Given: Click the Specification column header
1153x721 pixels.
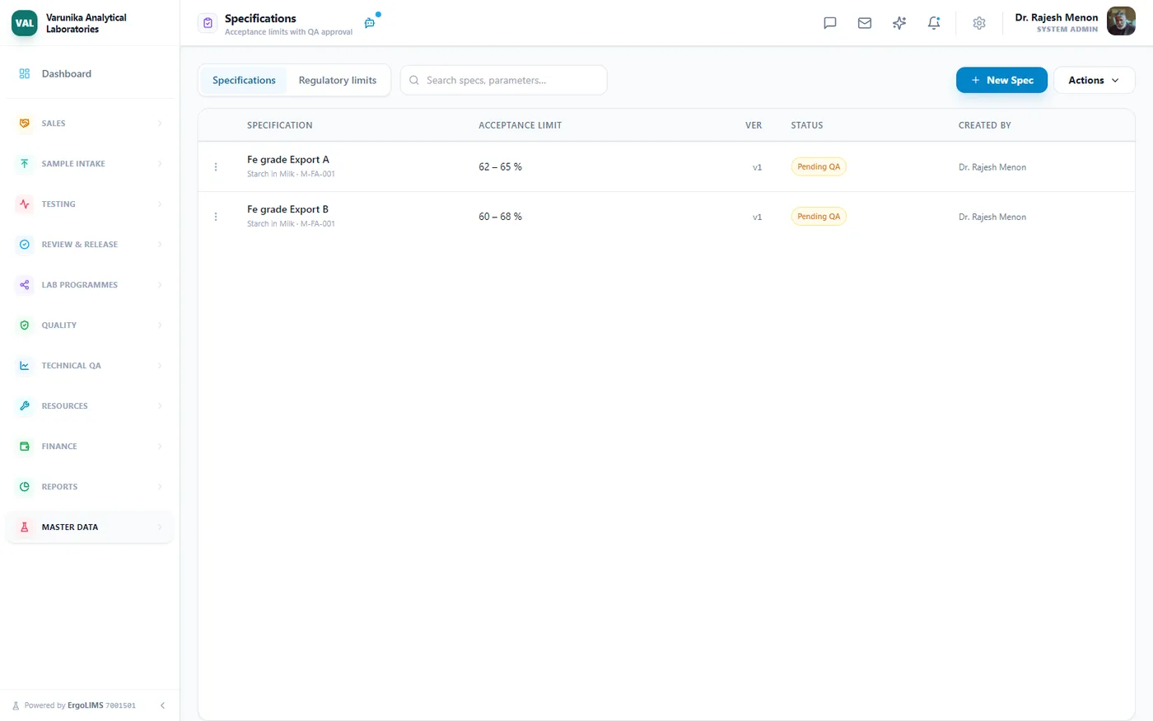Looking at the screenshot, I should point(280,125).
